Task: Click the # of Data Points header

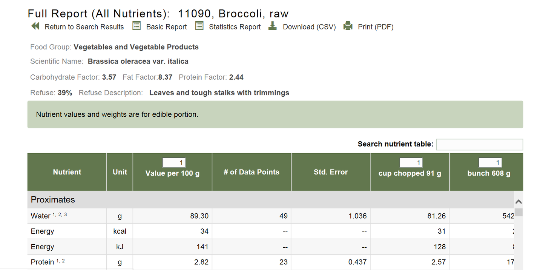Action: click(252, 172)
